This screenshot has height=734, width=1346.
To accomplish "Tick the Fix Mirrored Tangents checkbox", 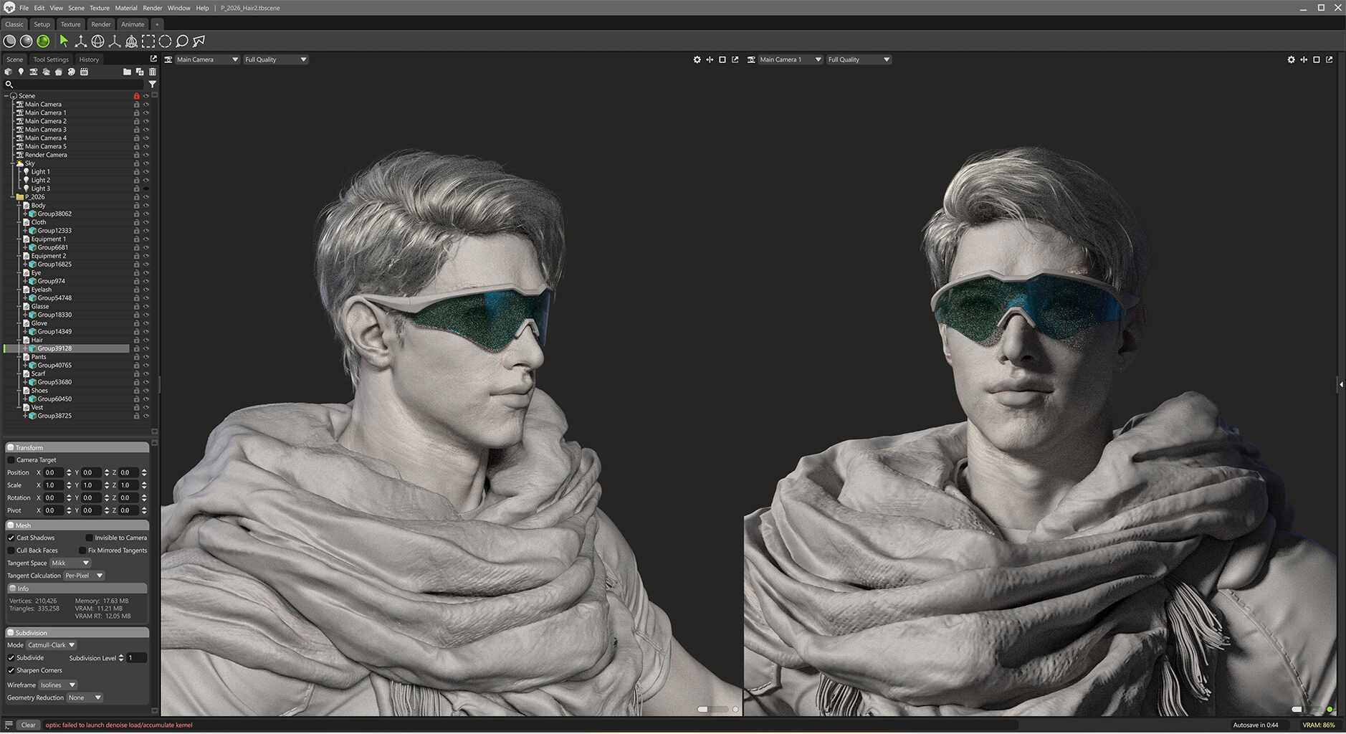I will [x=82, y=550].
